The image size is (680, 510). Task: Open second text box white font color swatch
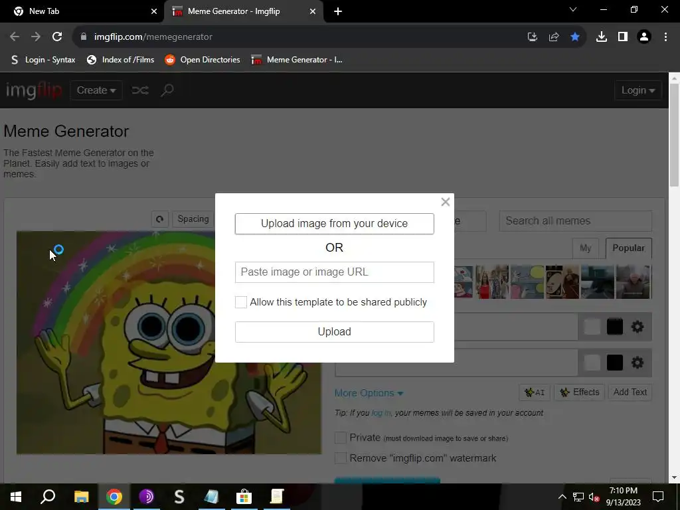[592, 363]
